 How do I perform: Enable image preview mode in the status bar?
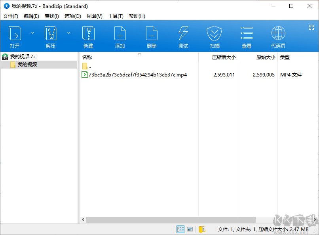190,229
